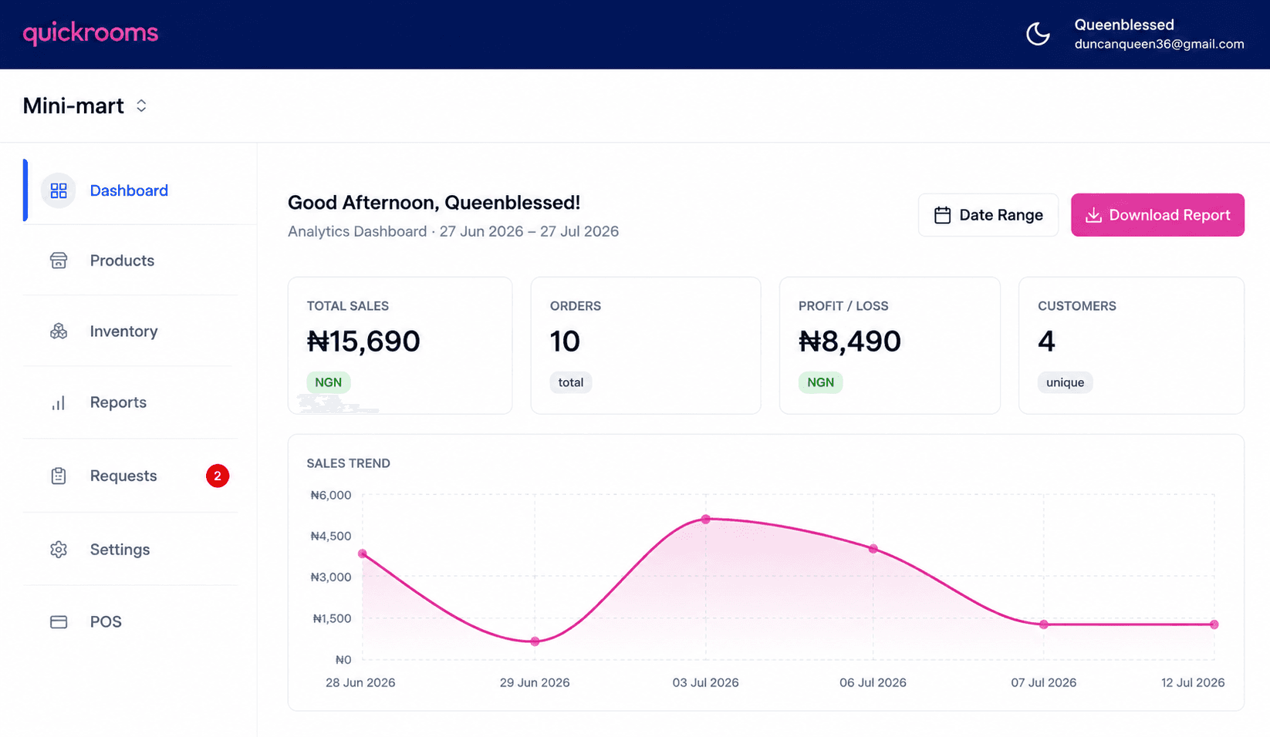This screenshot has width=1270, height=737.
Task: Toggle dark mode with the moon icon
Action: coord(1038,34)
